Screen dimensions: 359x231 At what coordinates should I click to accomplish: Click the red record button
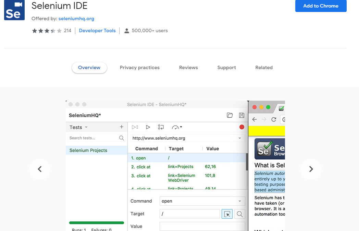pyautogui.click(x=242, y=127)
